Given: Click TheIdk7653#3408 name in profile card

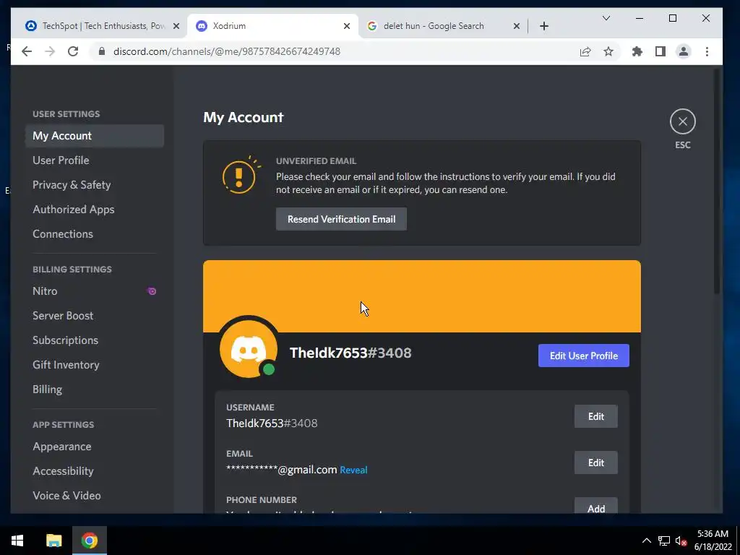Looking at the screenshot, I should tap(350, 353).
